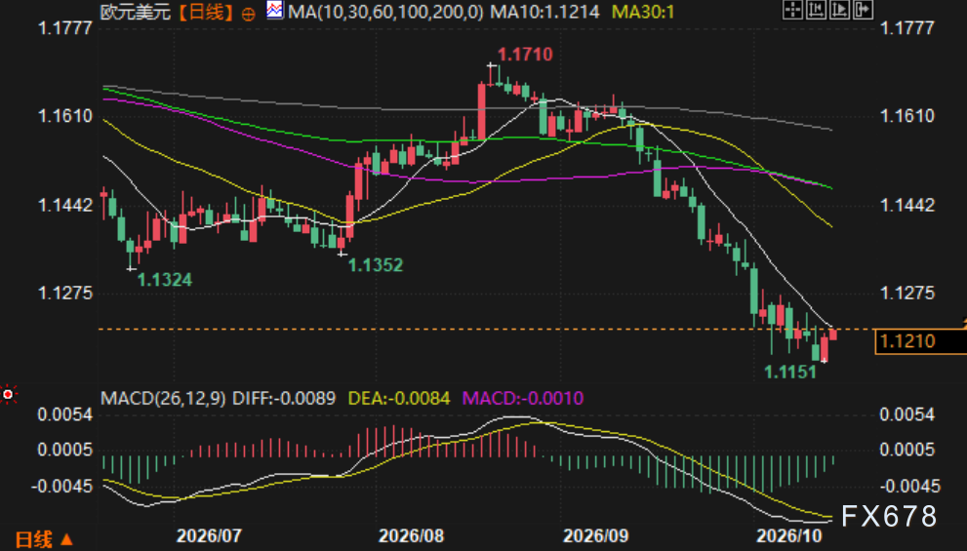This screenshot has height=551, width=967.
Task: Click left axis value 1.1275
Action: (x=64, y=293)
